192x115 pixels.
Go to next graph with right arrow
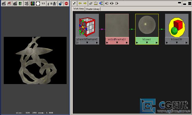pyautogui.click(x=85, y=4)
